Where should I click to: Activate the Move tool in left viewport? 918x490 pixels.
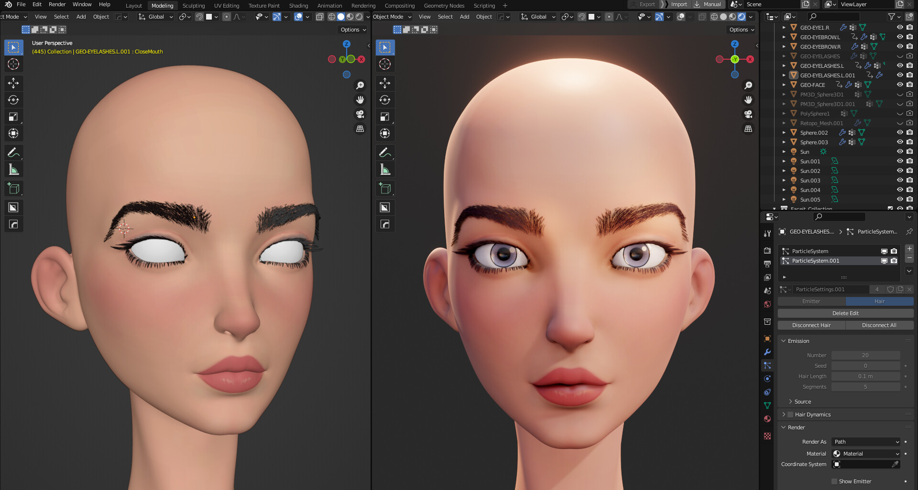[x=13, y=83]
